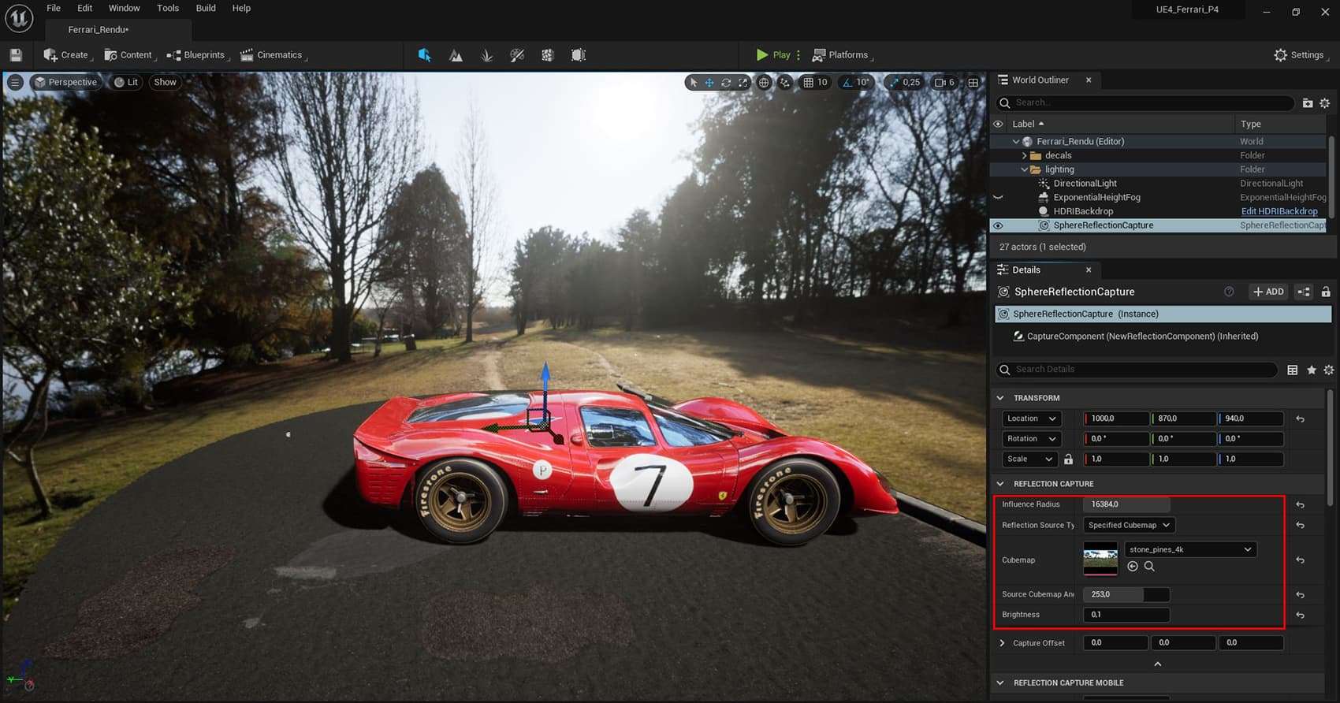Collapse the lighting folder

tap(1025, 169)
